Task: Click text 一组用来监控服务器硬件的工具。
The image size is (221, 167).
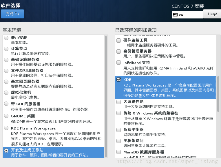Action: pyautogui.click(x=151, y=45)
